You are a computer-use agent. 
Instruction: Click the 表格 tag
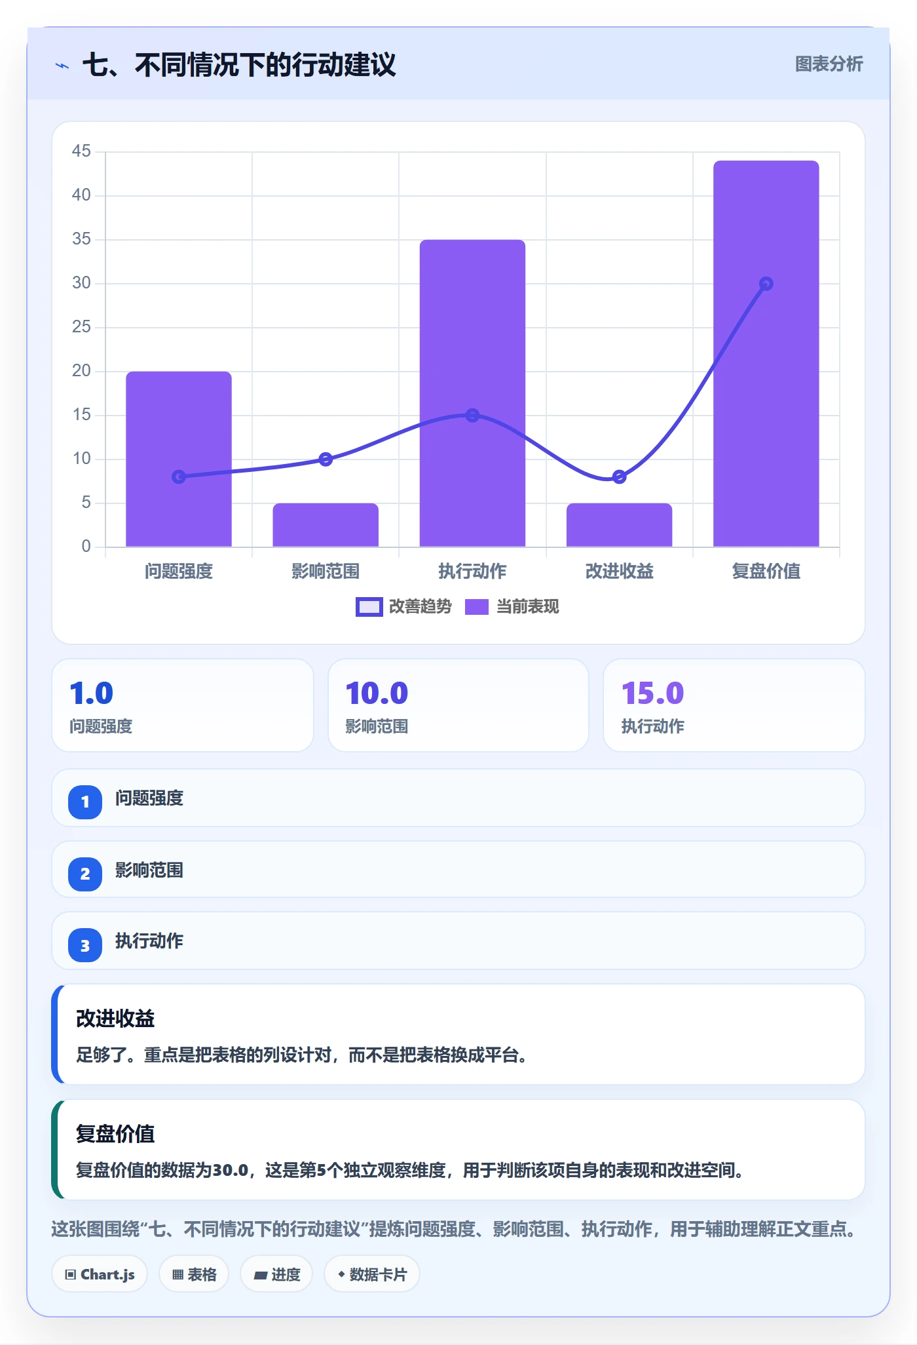pos(194,1274)
